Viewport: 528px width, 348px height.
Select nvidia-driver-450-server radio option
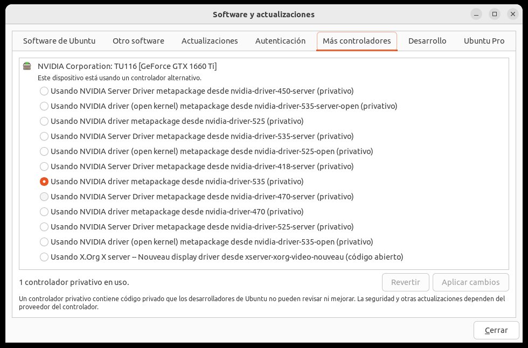click(44, 91)
